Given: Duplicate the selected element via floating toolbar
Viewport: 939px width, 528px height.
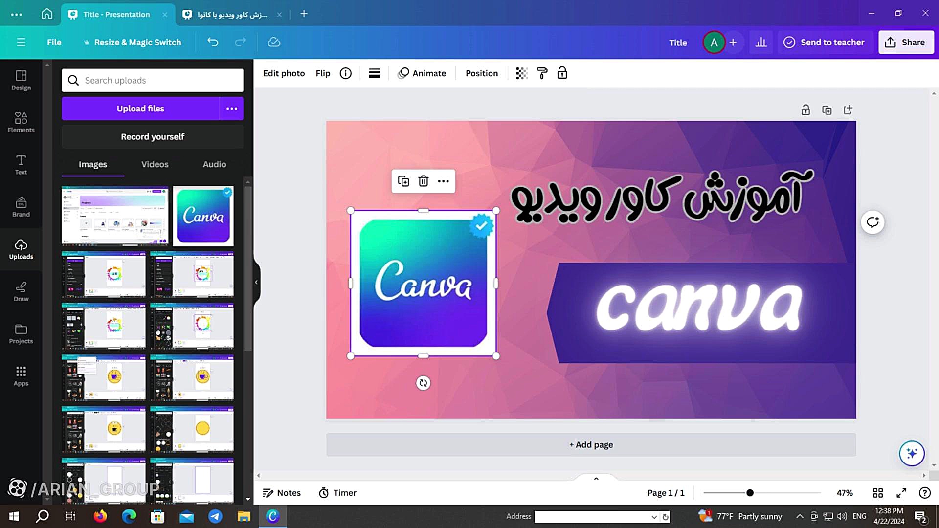Looking at the screenshot, I should click(x=403, y=181).
